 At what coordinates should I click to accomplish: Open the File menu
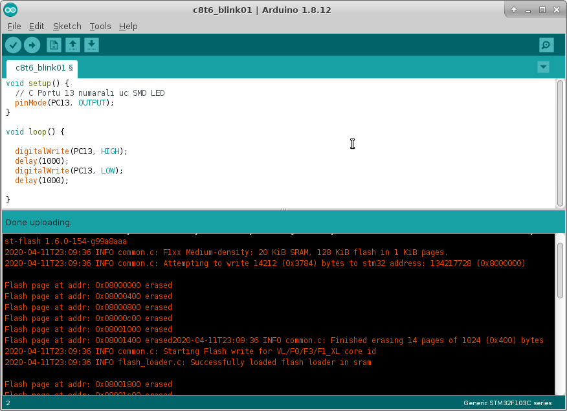(14, 27)
